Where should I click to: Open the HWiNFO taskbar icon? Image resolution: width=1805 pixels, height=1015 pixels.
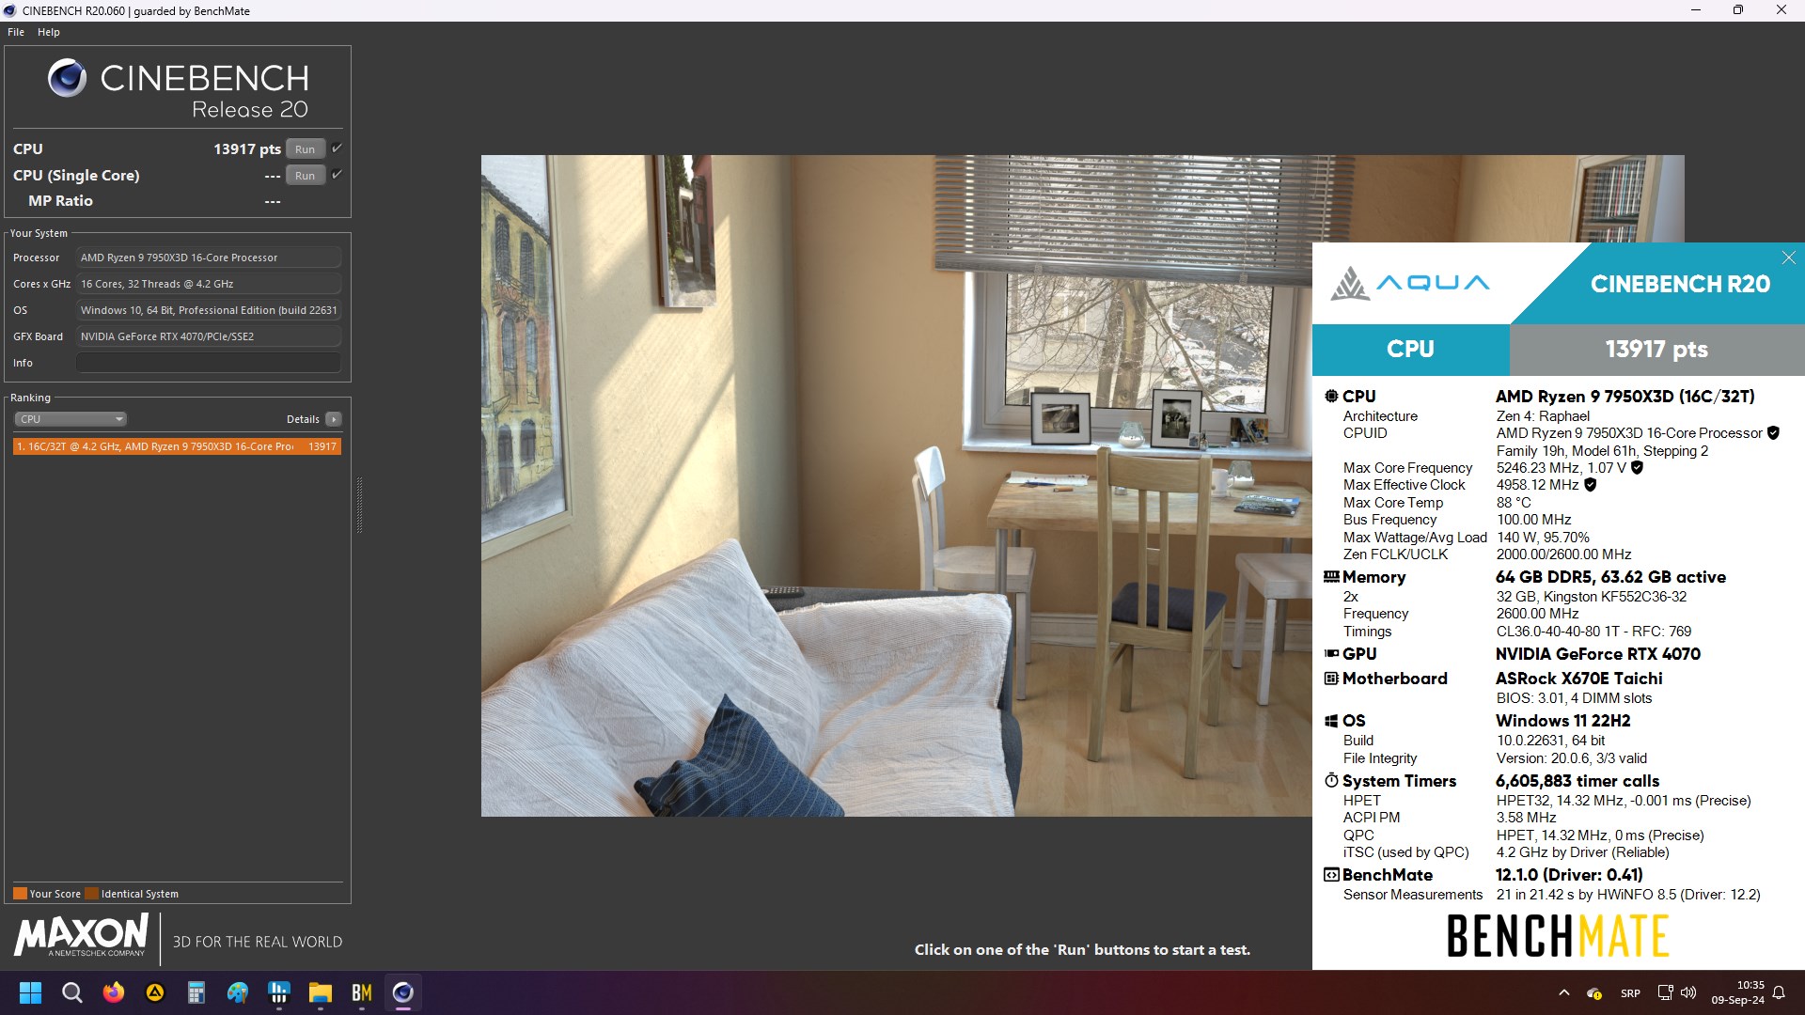278,992
